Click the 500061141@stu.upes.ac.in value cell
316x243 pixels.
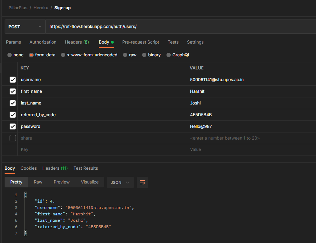[251, 80]
